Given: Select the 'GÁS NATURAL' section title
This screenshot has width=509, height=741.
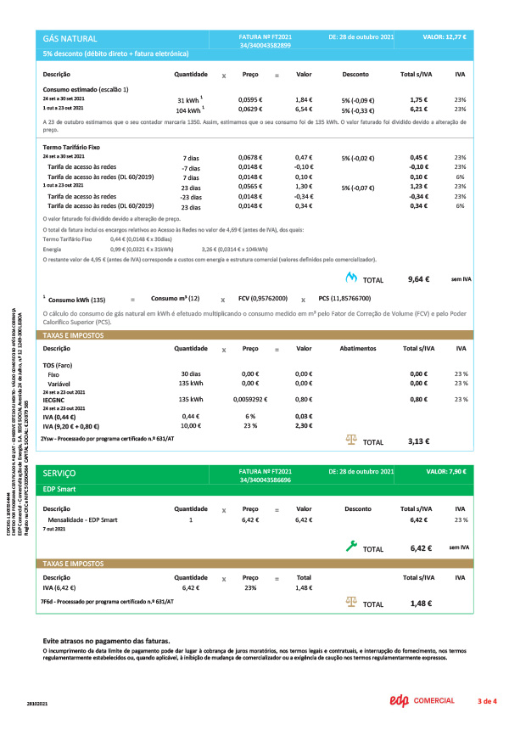Looking at the screenshot, I should 70,39.
